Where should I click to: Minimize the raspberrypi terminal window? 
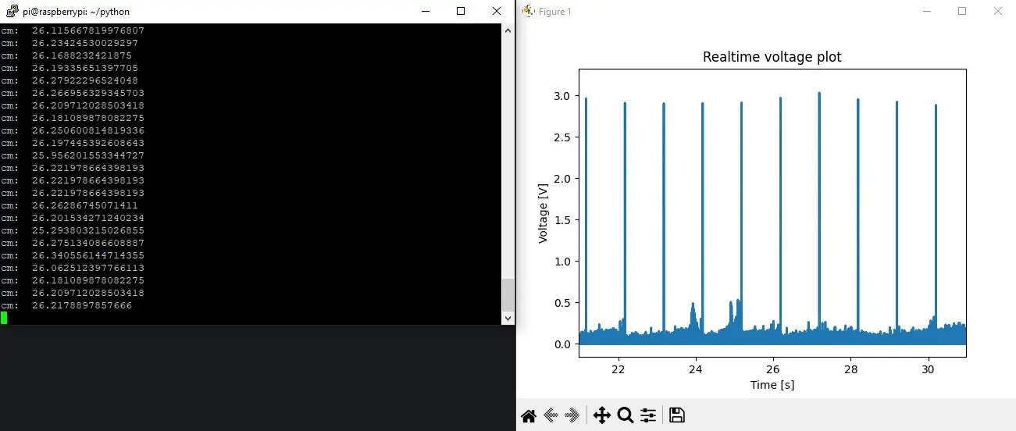point(426,11)
